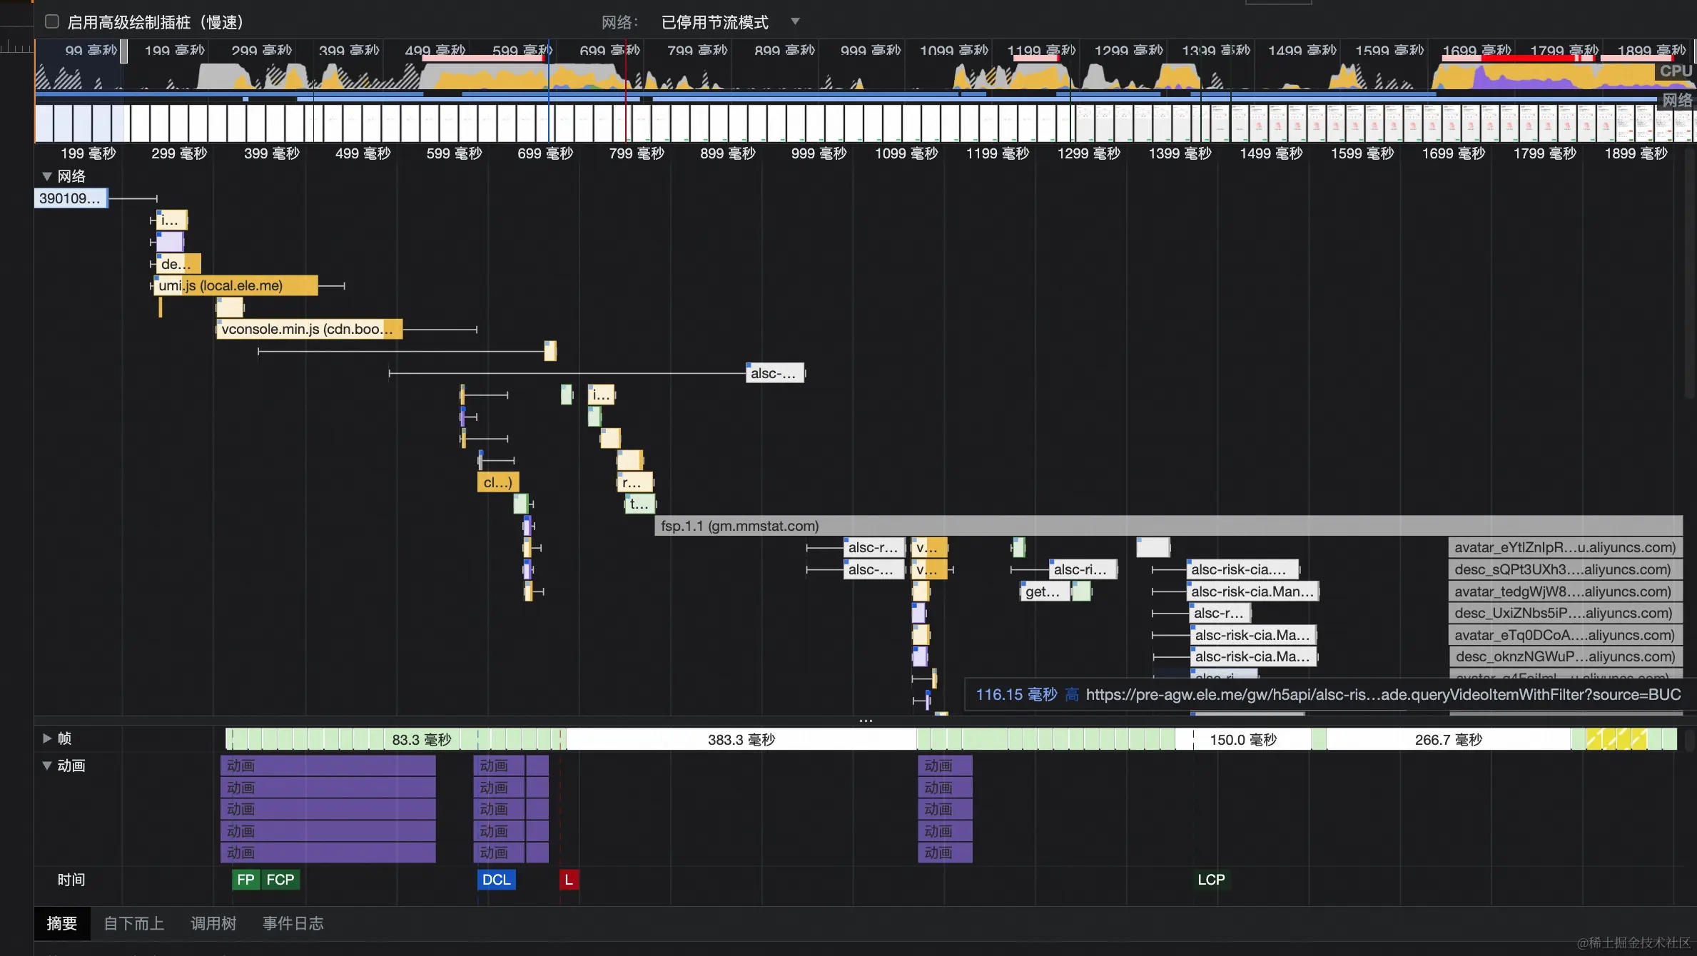Open the 自下而上 bottom-up tab

(x=133, y=924)
